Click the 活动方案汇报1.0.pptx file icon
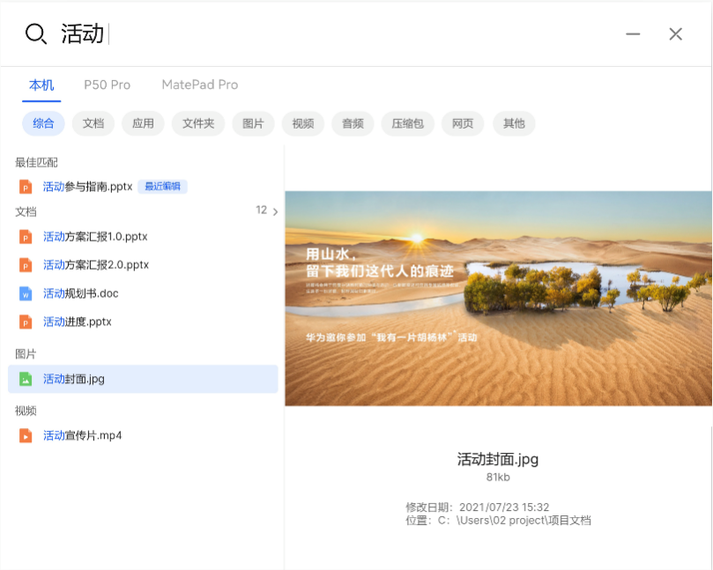This screenshot has height=570, width=713. click(26, 237)
